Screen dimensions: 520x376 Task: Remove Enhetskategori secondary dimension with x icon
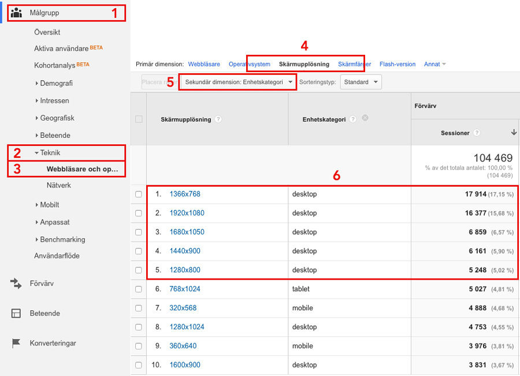(365, 118)
